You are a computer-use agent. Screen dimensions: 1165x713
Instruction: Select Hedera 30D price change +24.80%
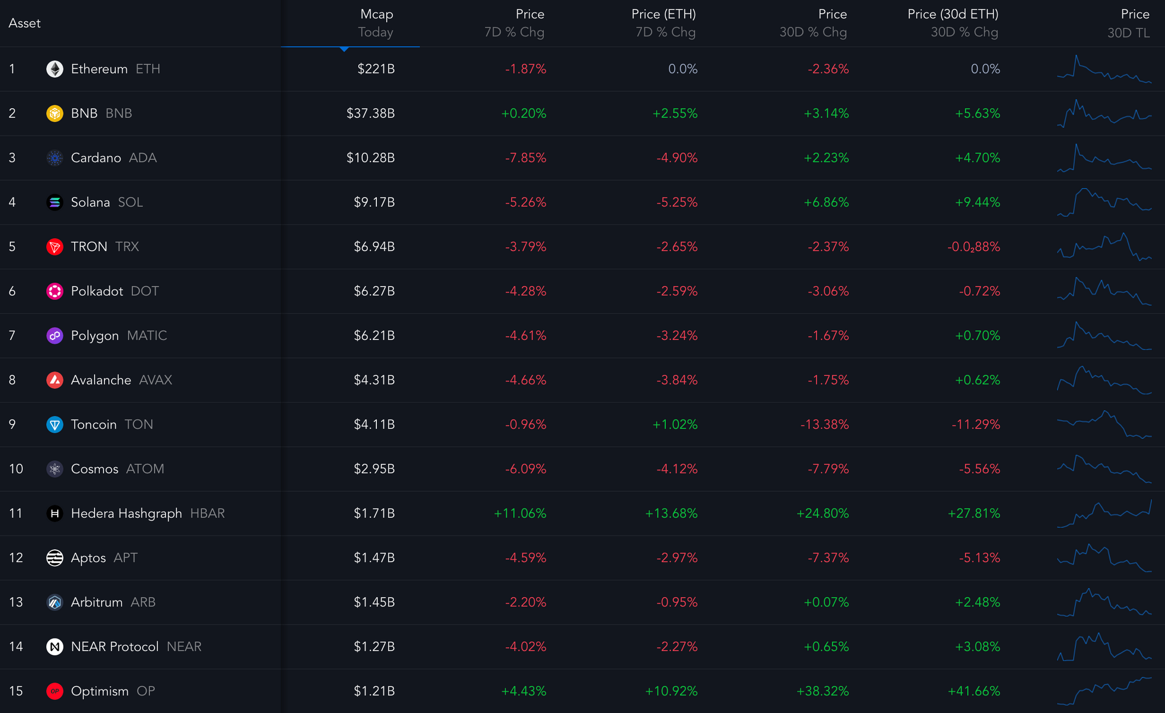(x=822, y=513)
